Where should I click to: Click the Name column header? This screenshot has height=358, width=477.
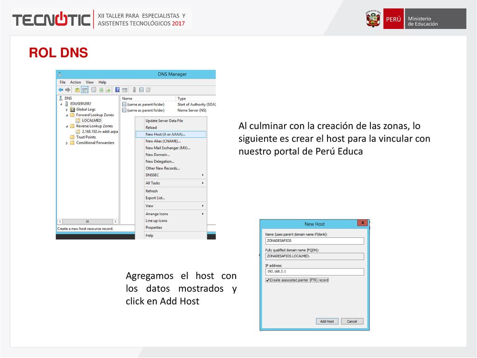pos(149,98)
